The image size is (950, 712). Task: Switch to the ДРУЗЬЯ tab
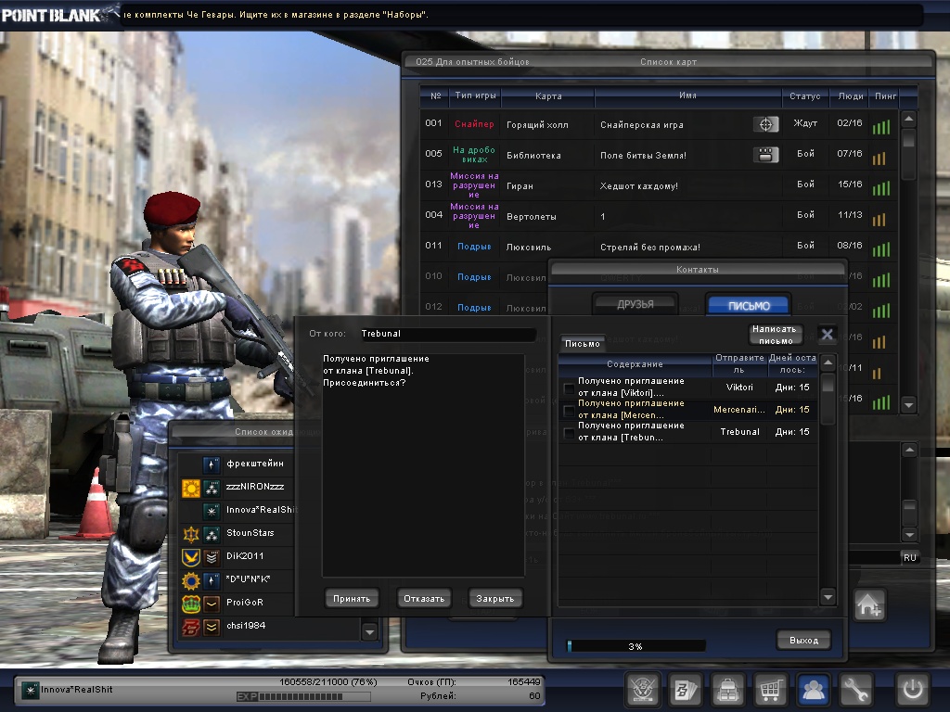(x=635, y=304)
